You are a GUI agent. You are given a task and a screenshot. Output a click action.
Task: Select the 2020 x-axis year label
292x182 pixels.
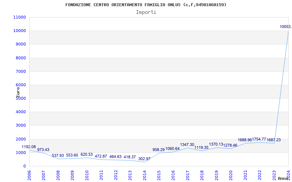point(231,175)
